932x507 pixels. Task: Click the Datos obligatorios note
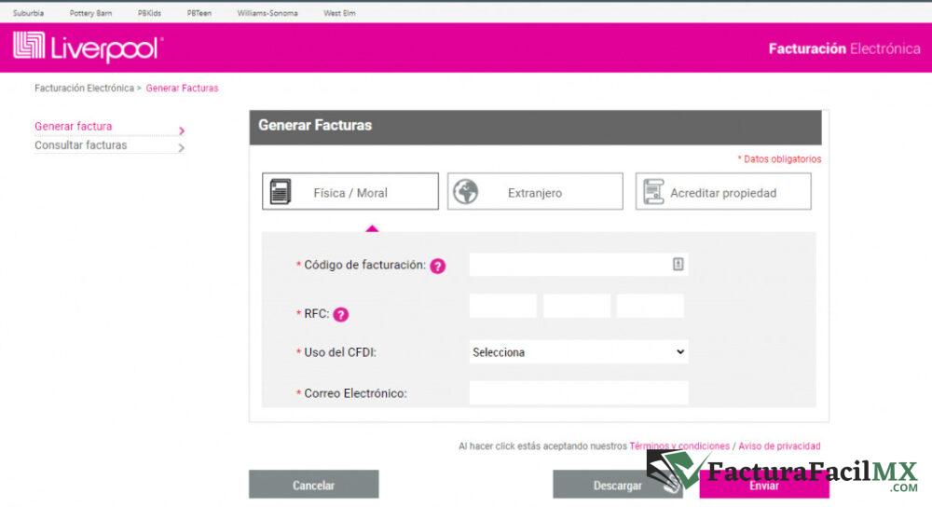point(779,158)
